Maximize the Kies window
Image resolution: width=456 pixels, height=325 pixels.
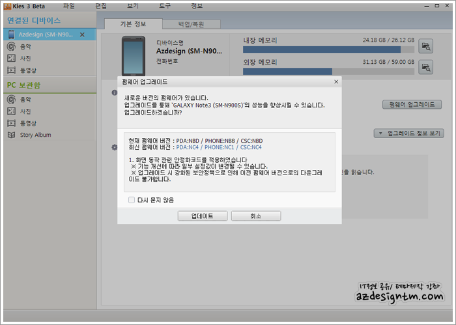437,6
